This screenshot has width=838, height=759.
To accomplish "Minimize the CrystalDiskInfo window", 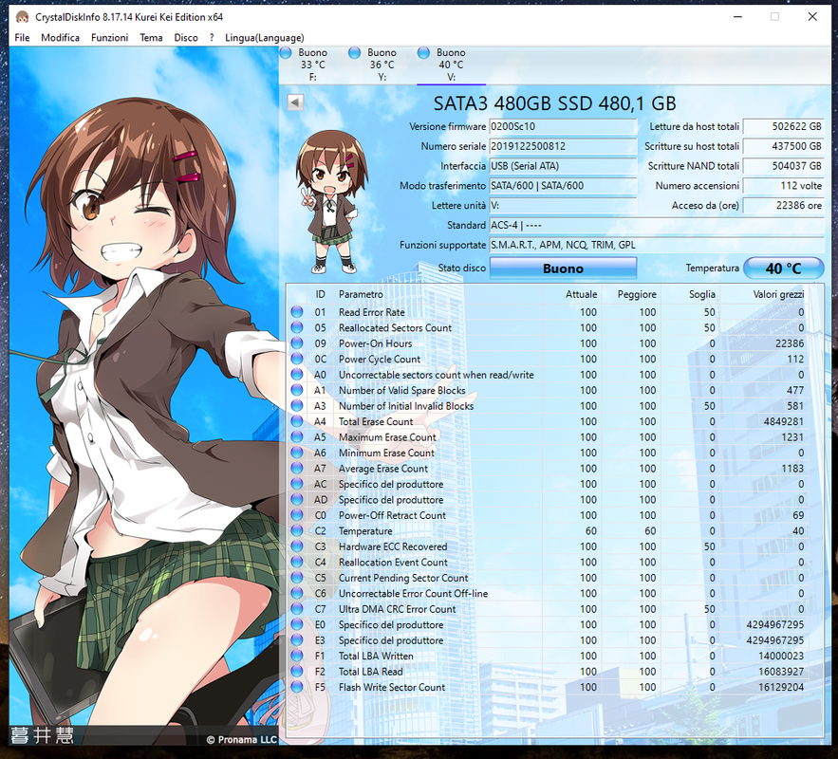I will point(738,17).
